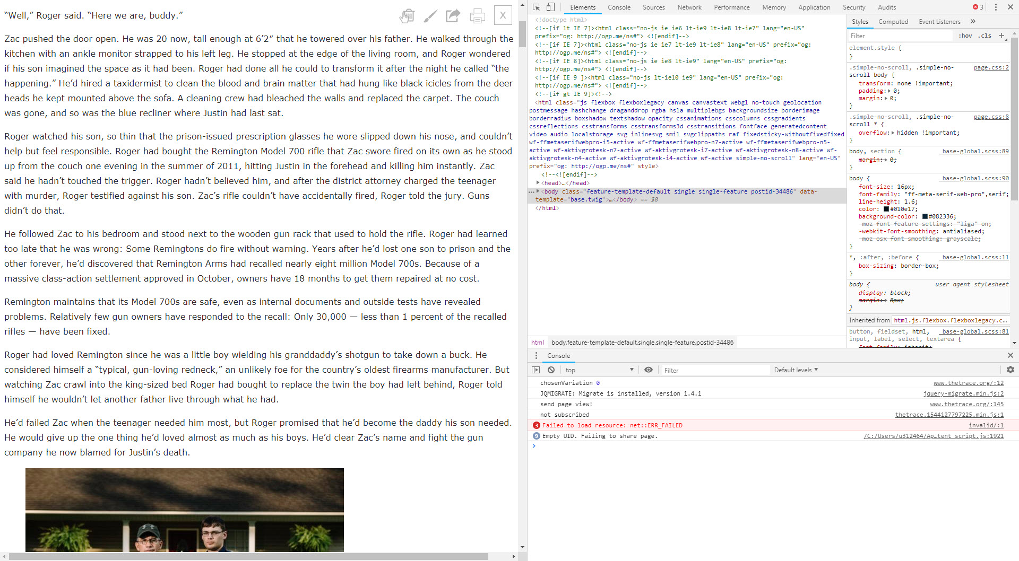Click the Styles Filter input field
The height and width of the screenshot is (561, 1019).
pos(901,36)
